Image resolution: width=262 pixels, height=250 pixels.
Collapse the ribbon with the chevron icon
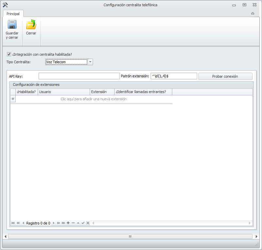(253, 13)
